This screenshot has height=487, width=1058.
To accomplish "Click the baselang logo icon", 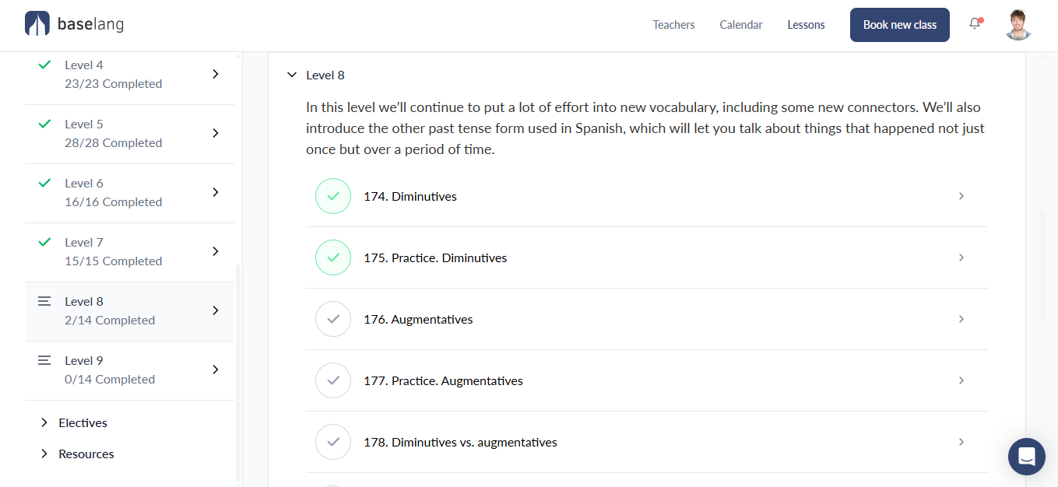I will click(37, 24).
